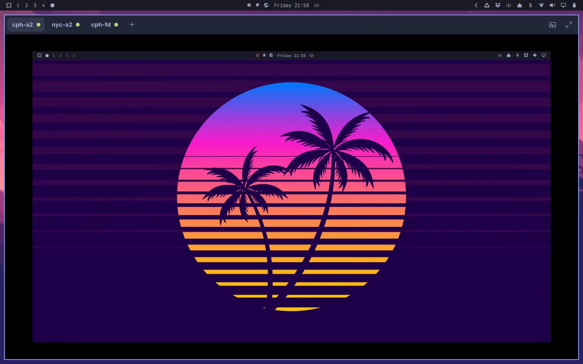Click the host bar cloud weather icon
This screenshot has height=364, width=583.
(317, 5)
